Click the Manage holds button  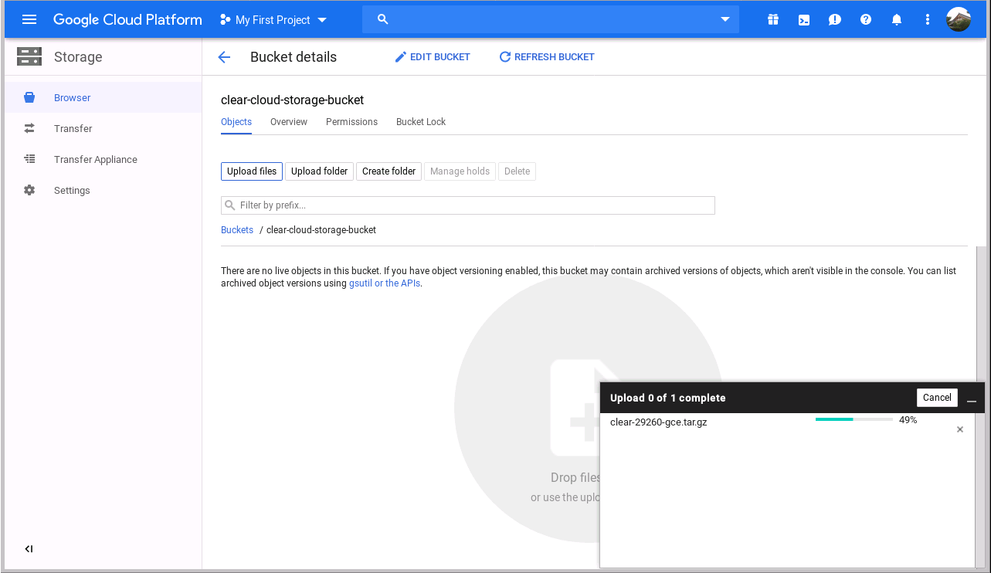(x=460, y=171)
